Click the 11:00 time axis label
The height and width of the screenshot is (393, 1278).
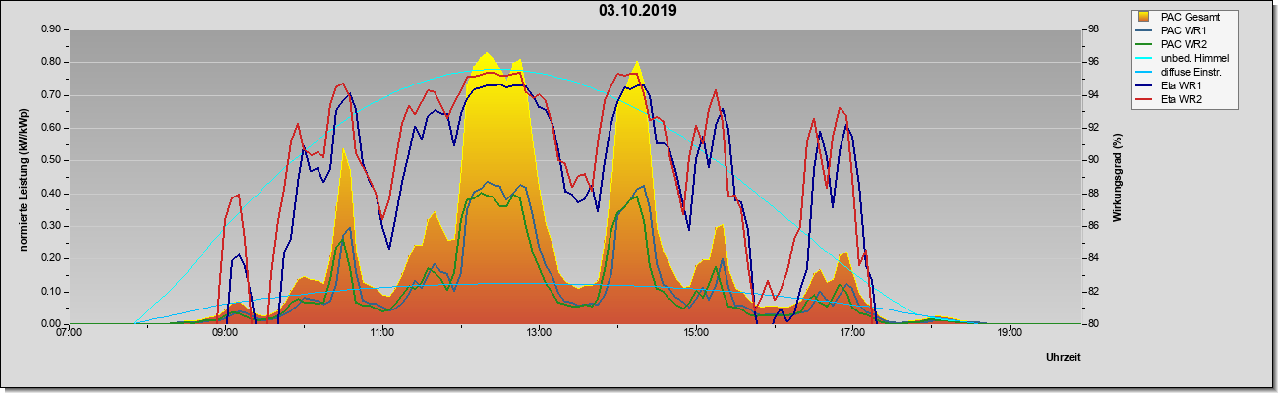pyautogui.click(x=382, y=332)
